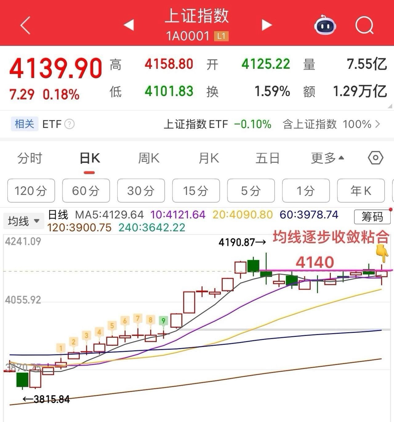Image resolution: width=394 pixels, height=422 pixels.
Task: Open 含上证指数 100% details chevron
Action: [x=378, y=124]
